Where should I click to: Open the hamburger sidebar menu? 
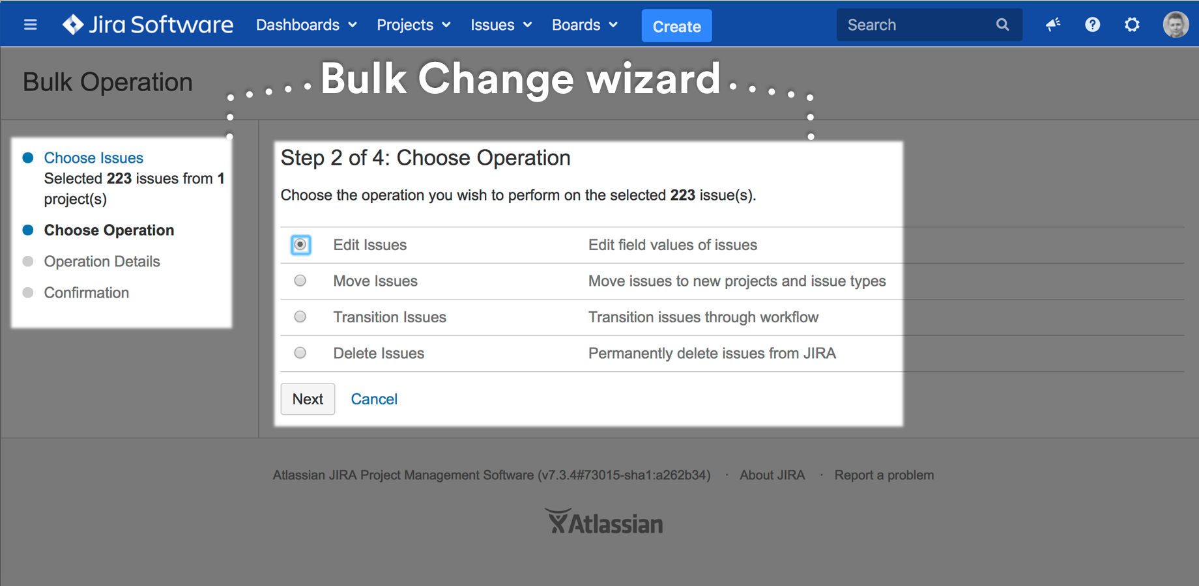[30, 25]
